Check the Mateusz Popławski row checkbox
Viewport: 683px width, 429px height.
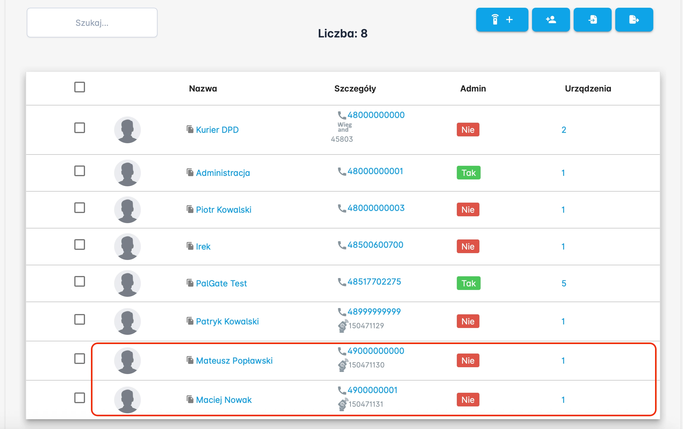[x=80, y=359]
